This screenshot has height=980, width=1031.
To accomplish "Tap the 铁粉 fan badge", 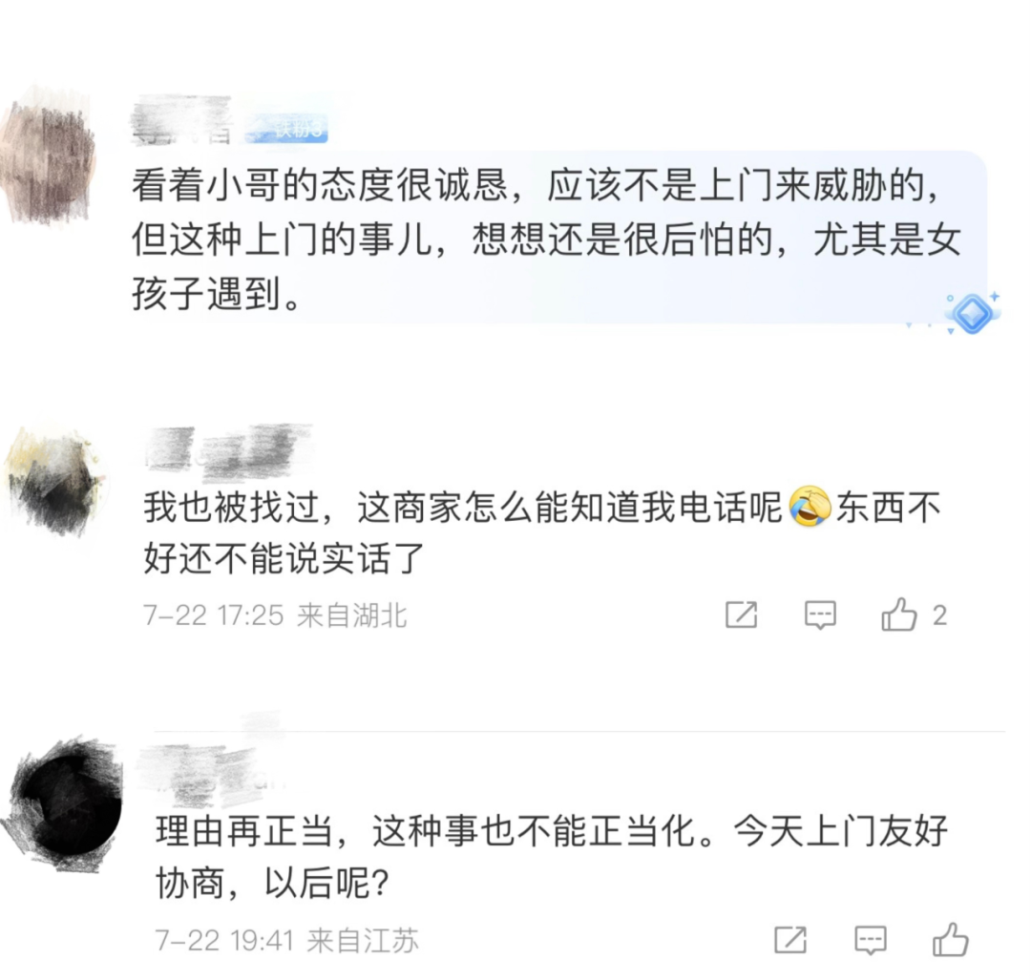I will click(286, 128).
